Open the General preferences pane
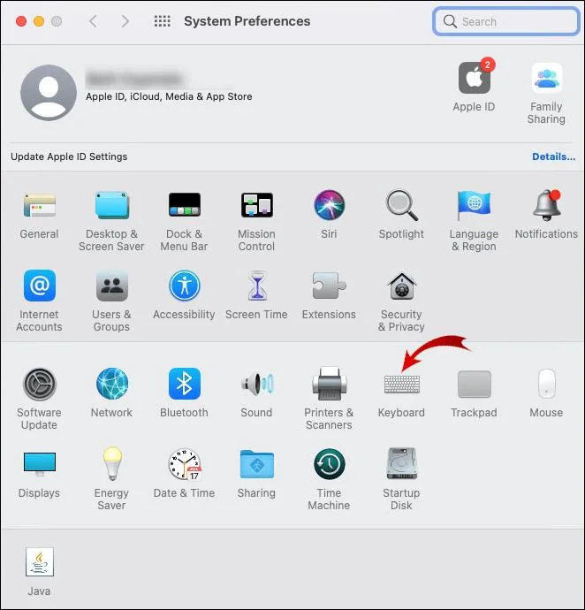585x610 pixels. tap(39, 206)
